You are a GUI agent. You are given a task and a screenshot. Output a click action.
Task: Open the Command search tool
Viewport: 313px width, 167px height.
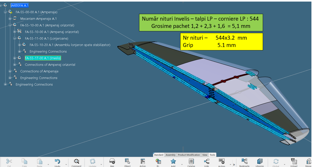click(76, 162)
